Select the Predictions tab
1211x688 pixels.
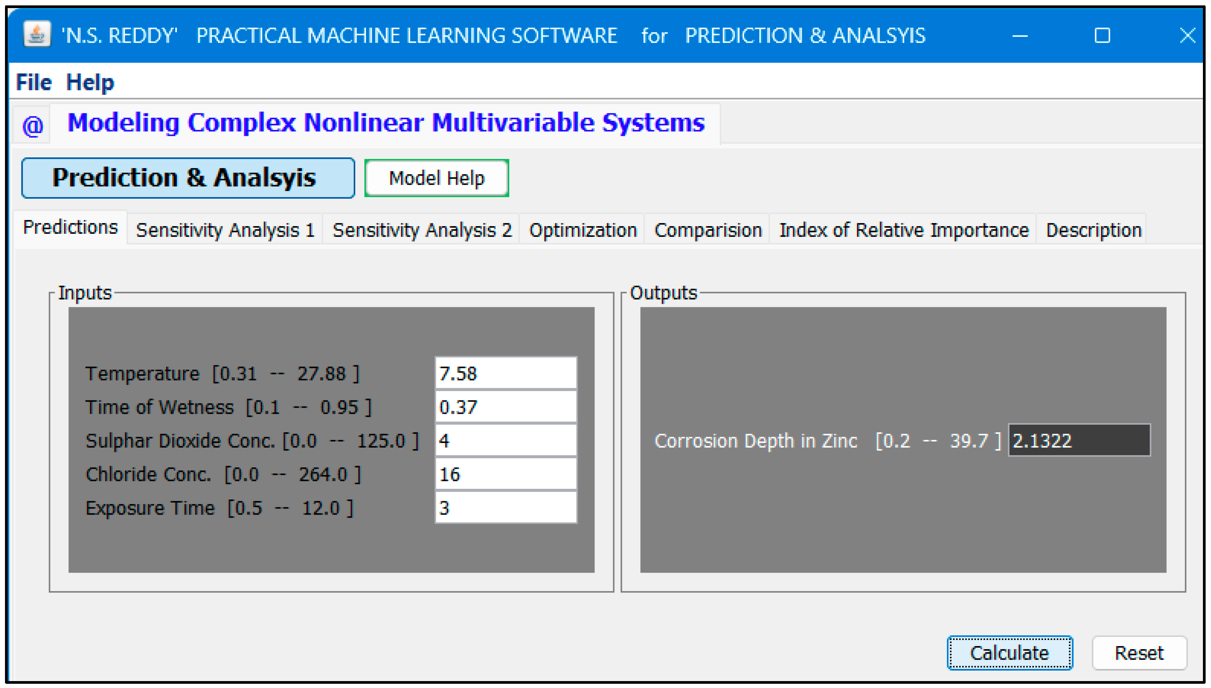point(70,227)
